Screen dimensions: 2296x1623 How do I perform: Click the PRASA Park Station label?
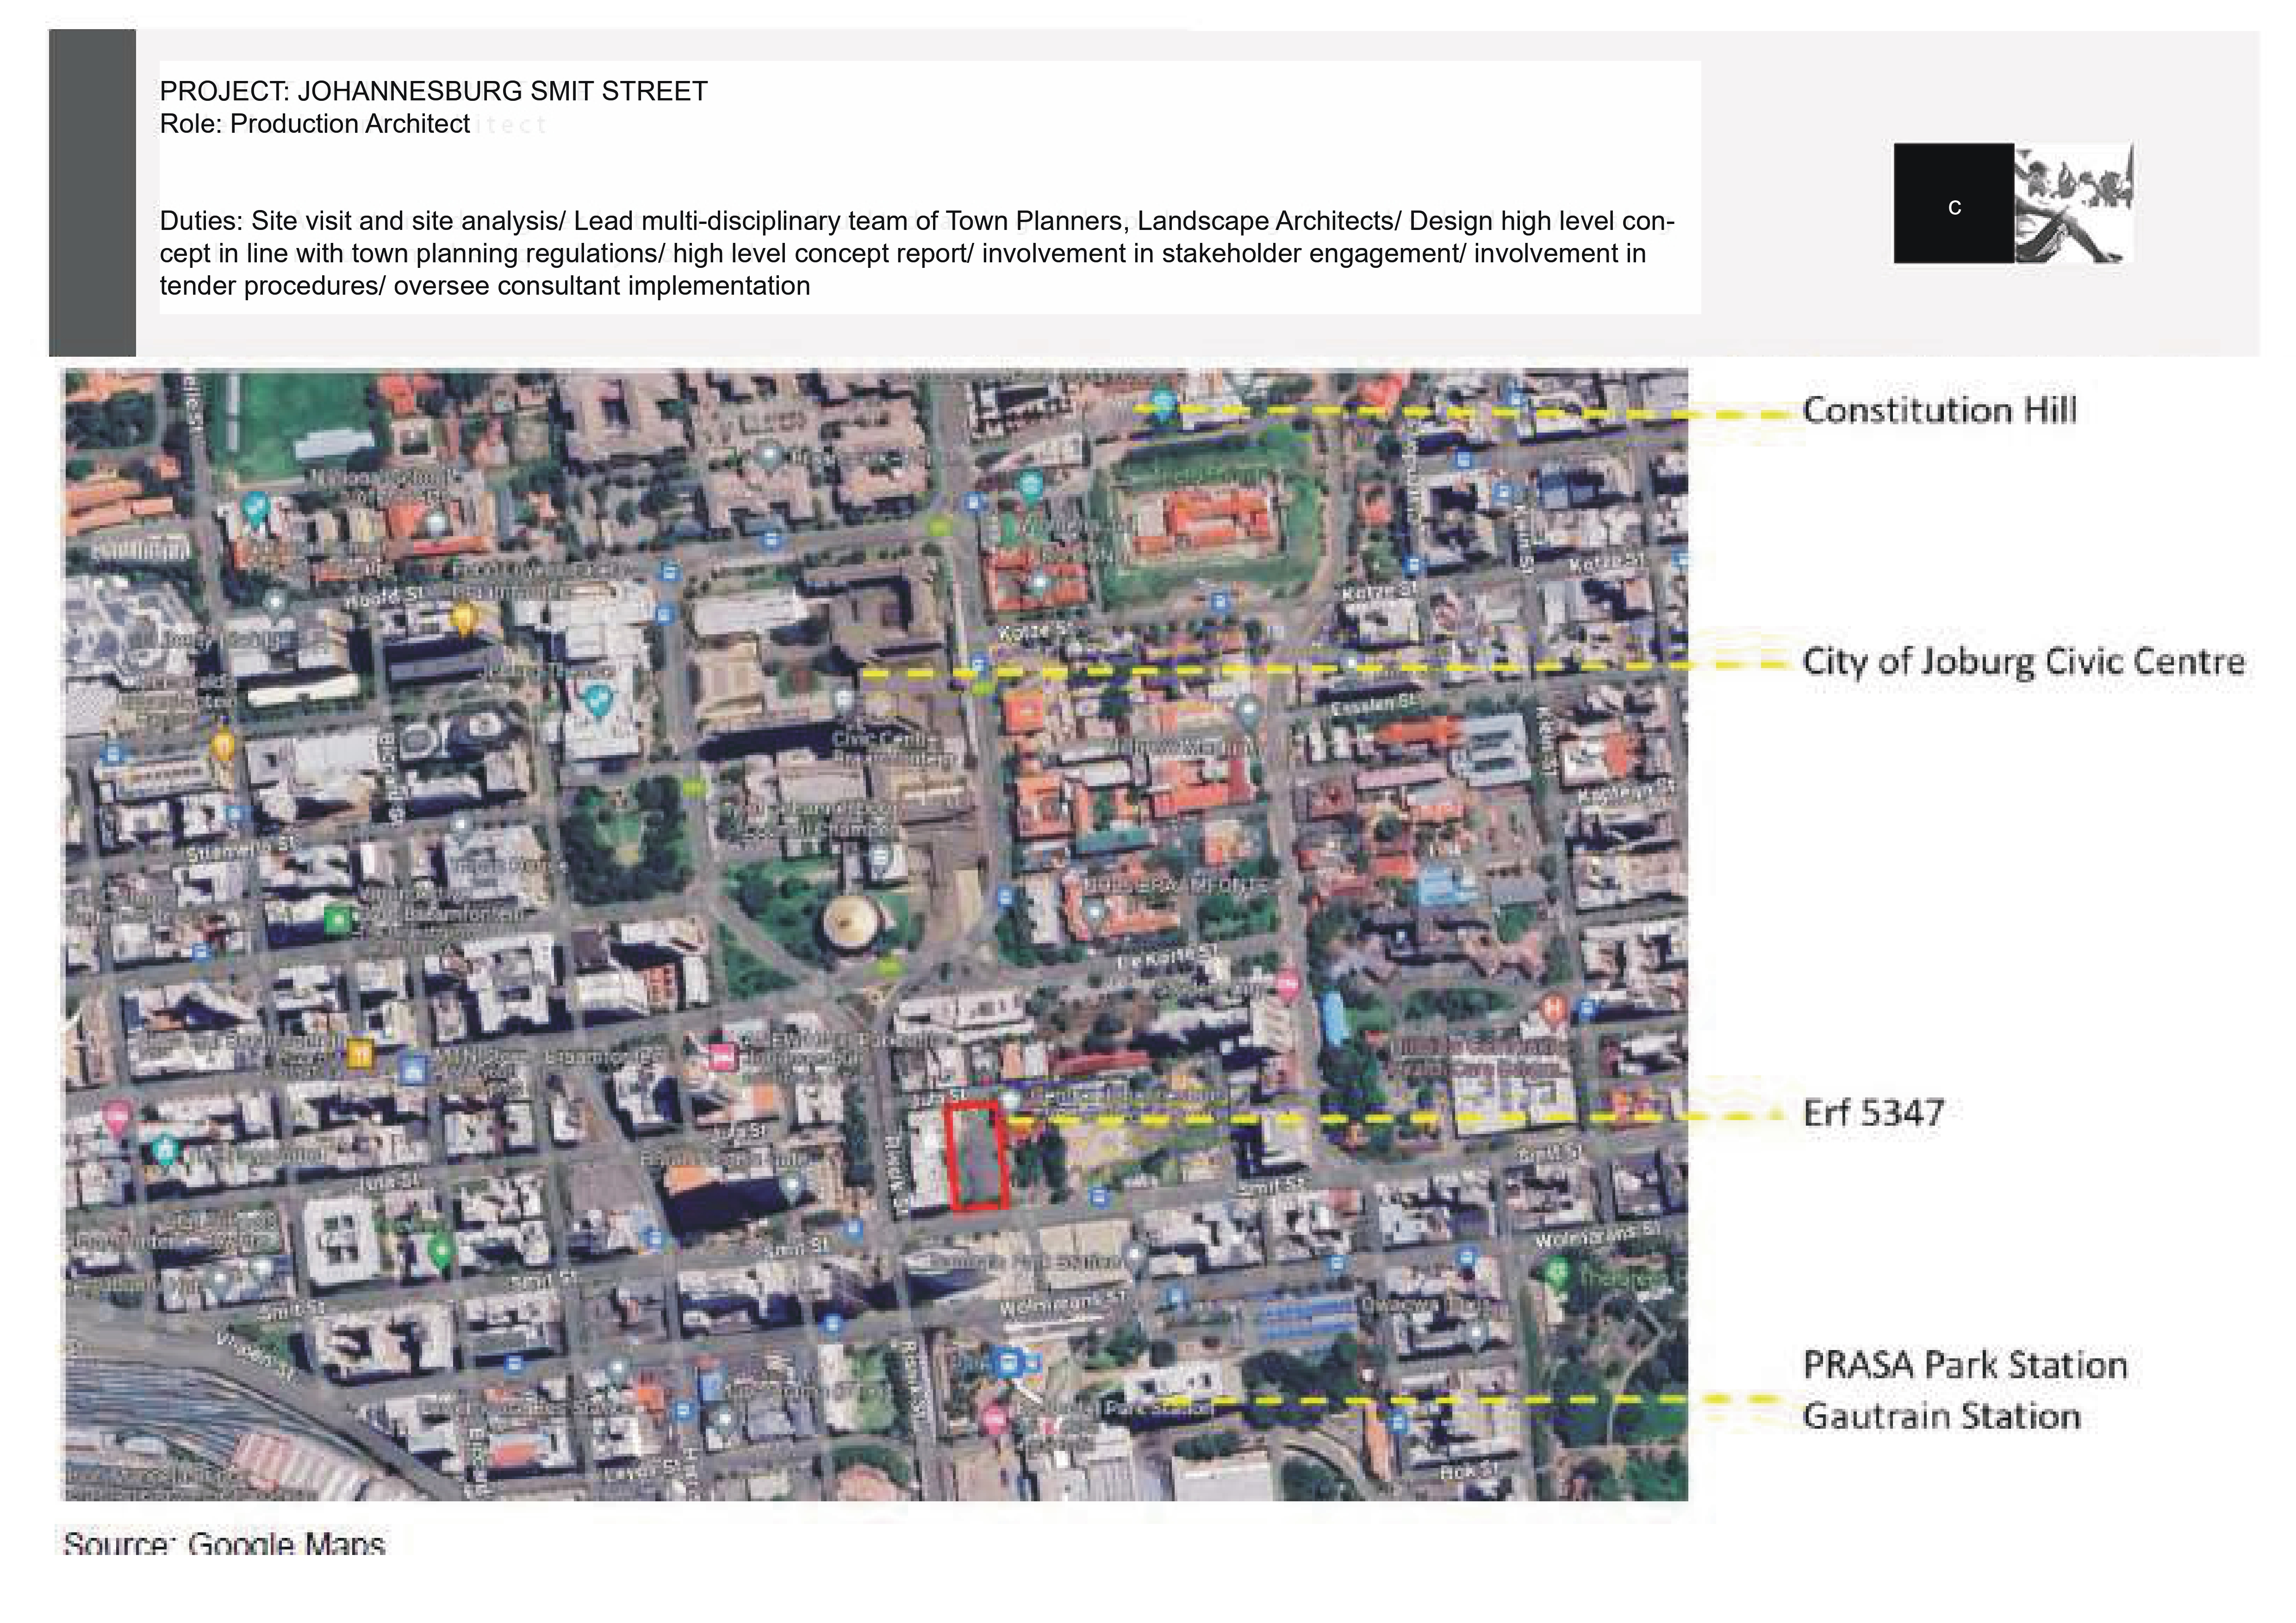click(1964, 1365)
